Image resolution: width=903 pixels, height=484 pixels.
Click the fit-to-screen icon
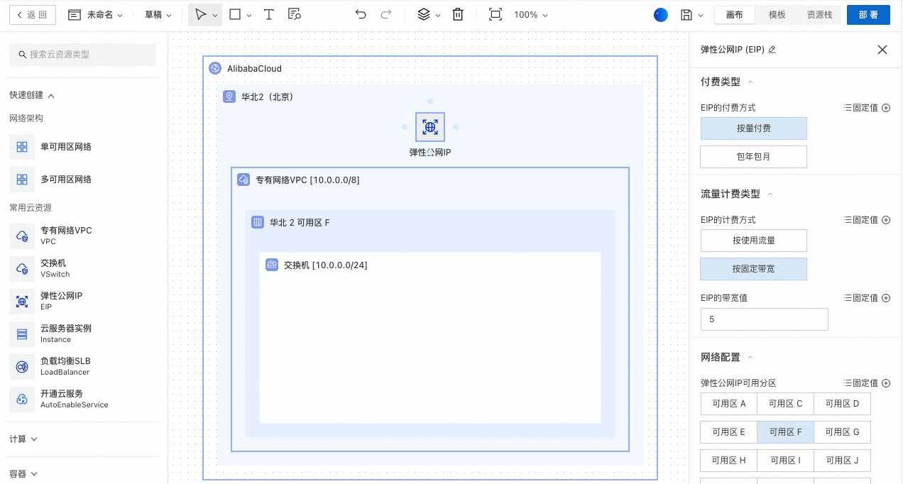(496, 15)
